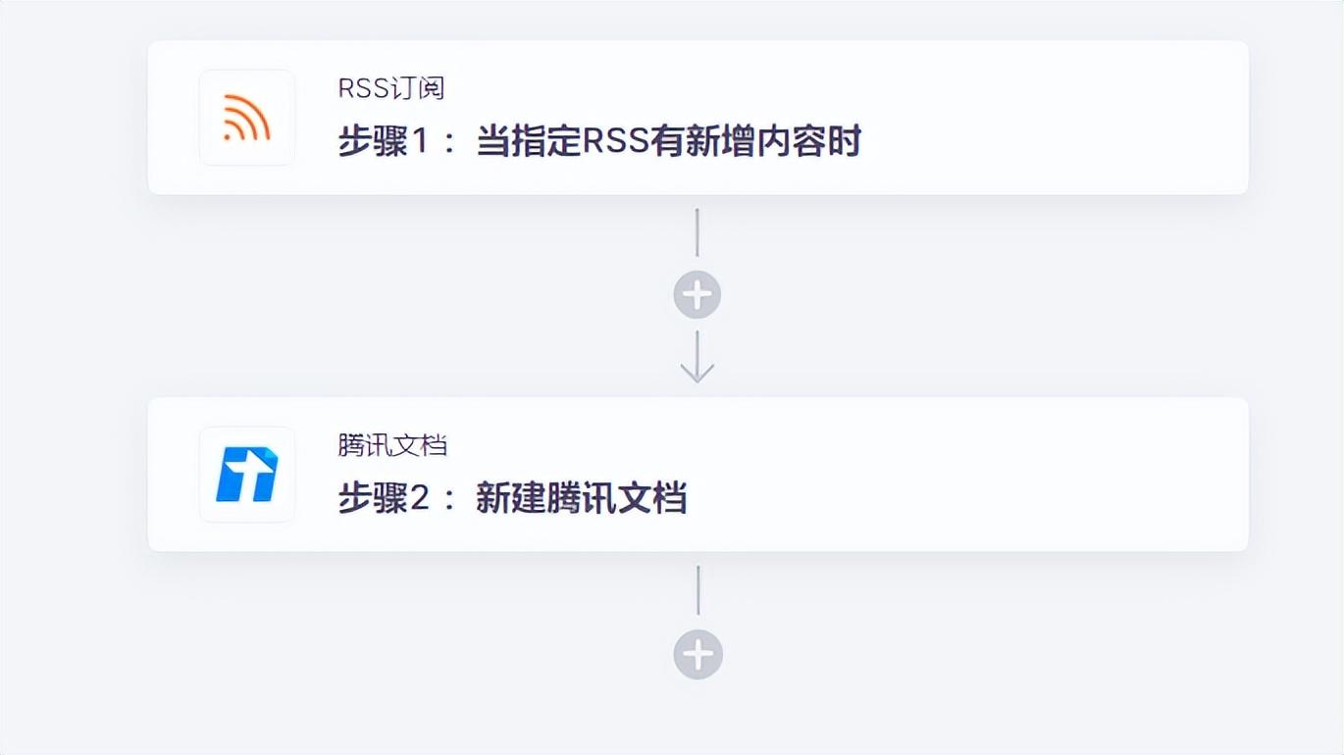1344x755 pixels.
Task: Add a new step at the workflow end
Action: (x=698, y=653)
